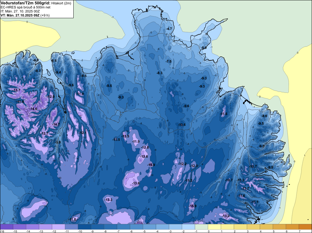This screenshot has height=233, width=312.
Task: Click the -7.5 temperature label
Action: pyautogui.click(x=168, y=61)
